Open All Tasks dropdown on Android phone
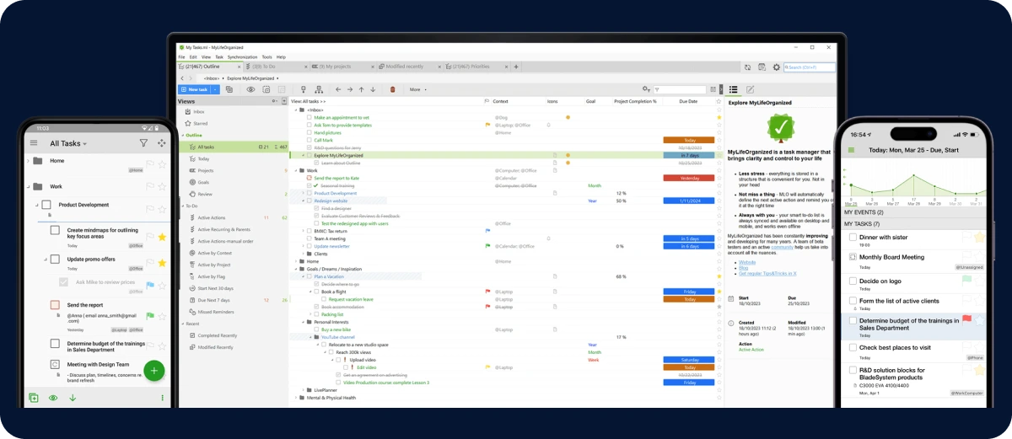Viewport: 1012px width, 439px height. pyautogui.click(x=68, y=143)
